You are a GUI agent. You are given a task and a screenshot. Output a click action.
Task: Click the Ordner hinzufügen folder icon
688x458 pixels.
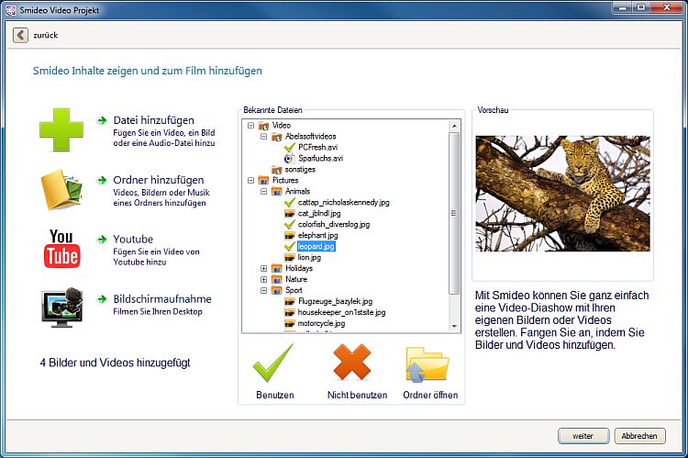(61, 190)
